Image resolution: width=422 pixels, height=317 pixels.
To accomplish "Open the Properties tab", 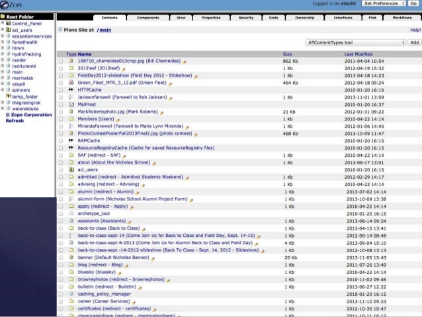I will point(211,17).
